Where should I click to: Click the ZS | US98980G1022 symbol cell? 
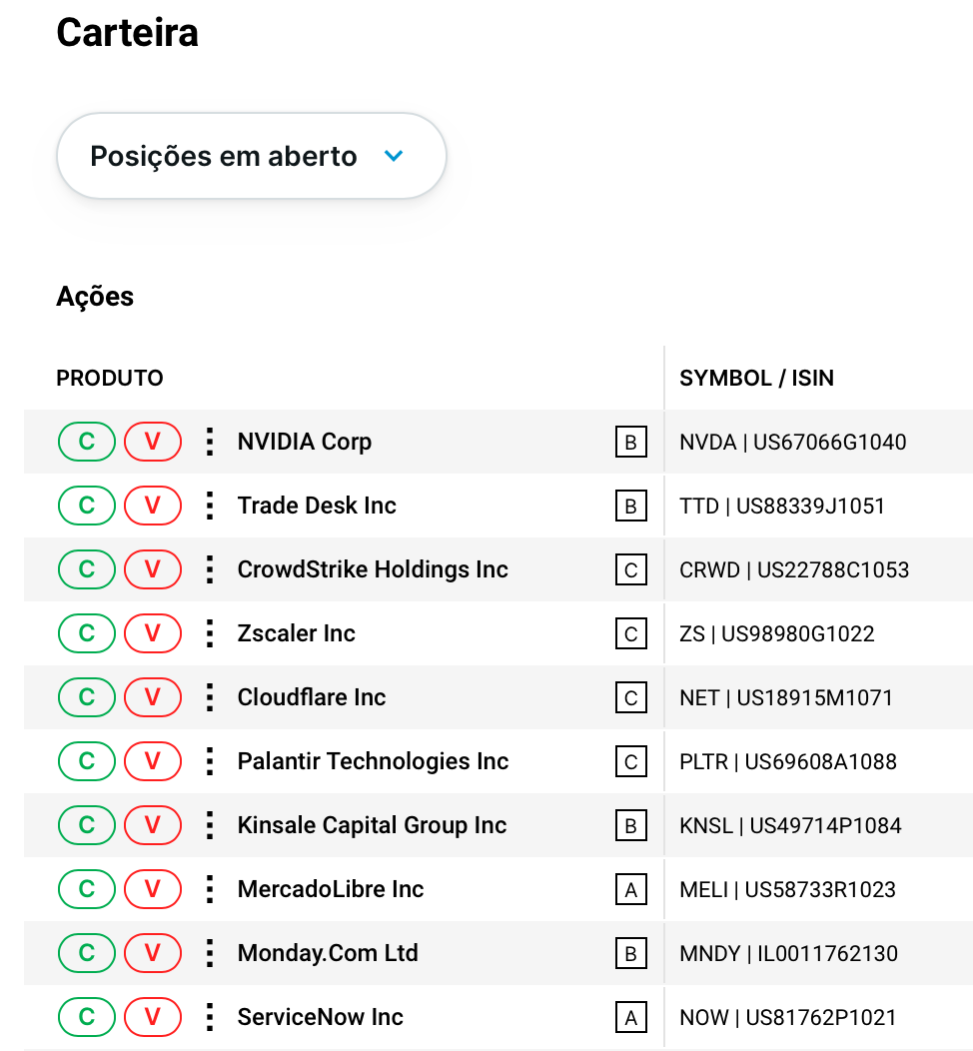776,633
